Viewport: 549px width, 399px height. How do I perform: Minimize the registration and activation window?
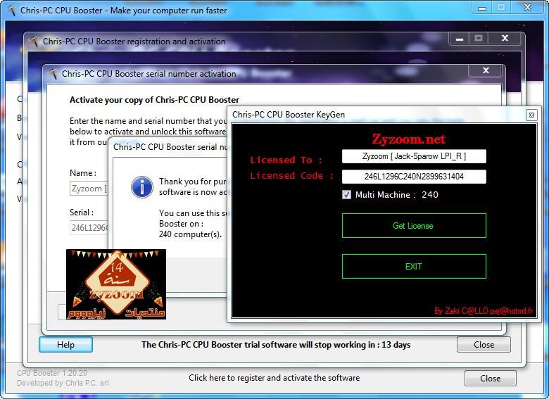point(460,38)
